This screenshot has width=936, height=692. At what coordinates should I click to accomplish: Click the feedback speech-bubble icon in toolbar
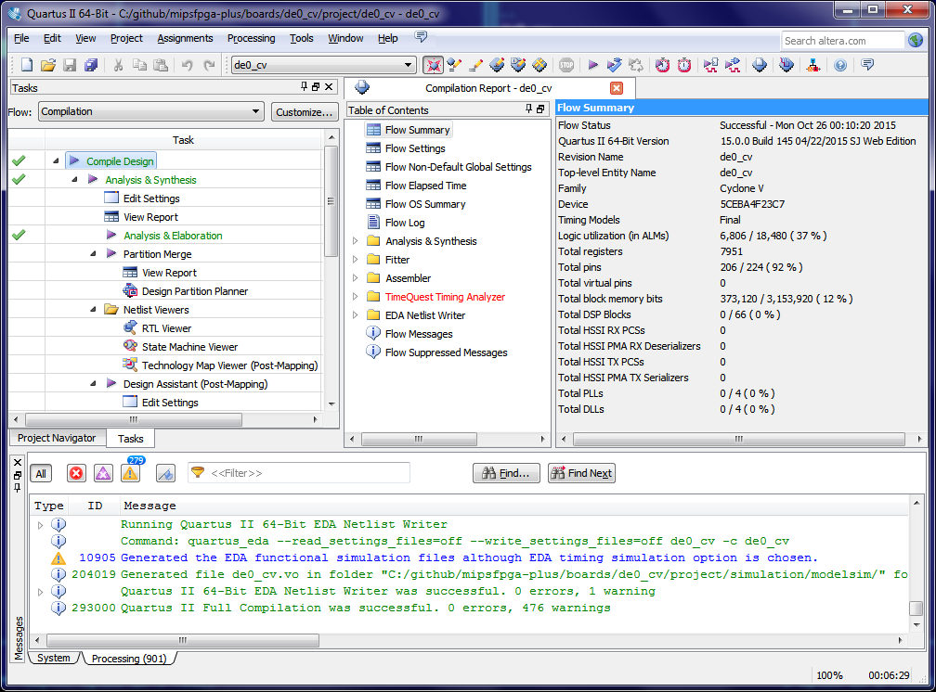[868, 64]
